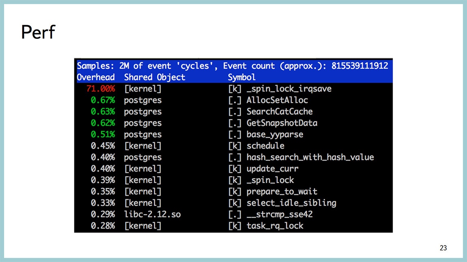
Task: Select the AllocSetAlloc symbol entry
Action: (277, 100)
